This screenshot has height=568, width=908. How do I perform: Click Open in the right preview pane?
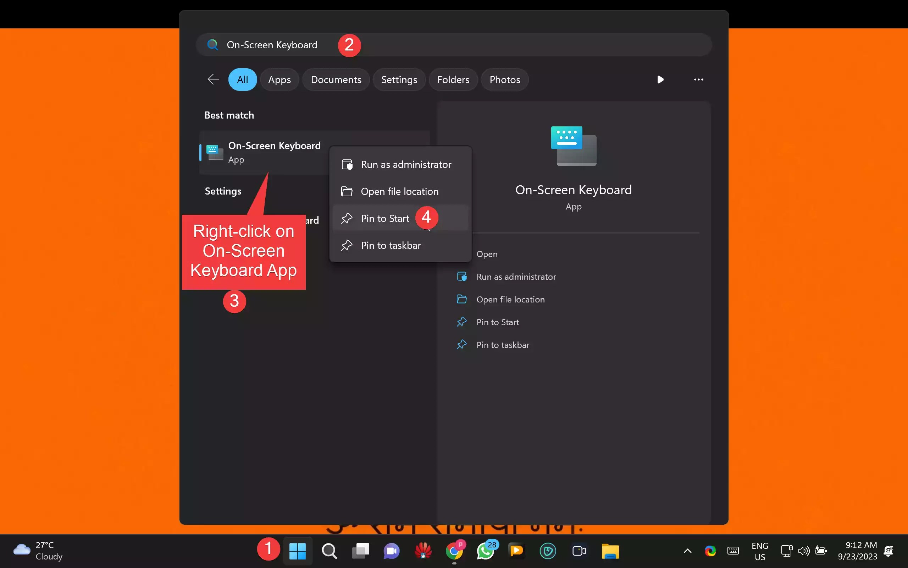[x=486, y=254]
